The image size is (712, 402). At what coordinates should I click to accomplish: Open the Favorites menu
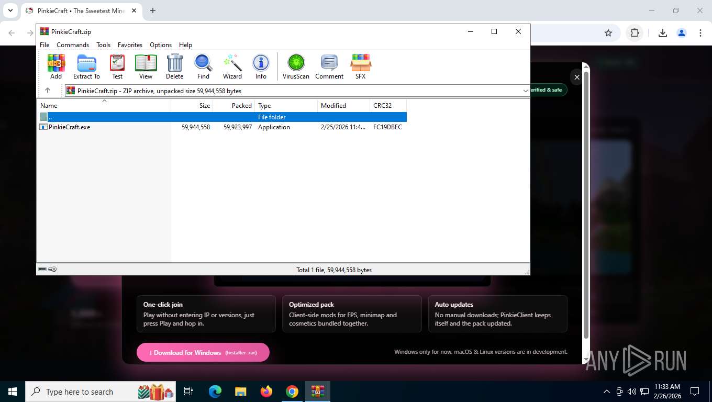(x=130, y=45)
